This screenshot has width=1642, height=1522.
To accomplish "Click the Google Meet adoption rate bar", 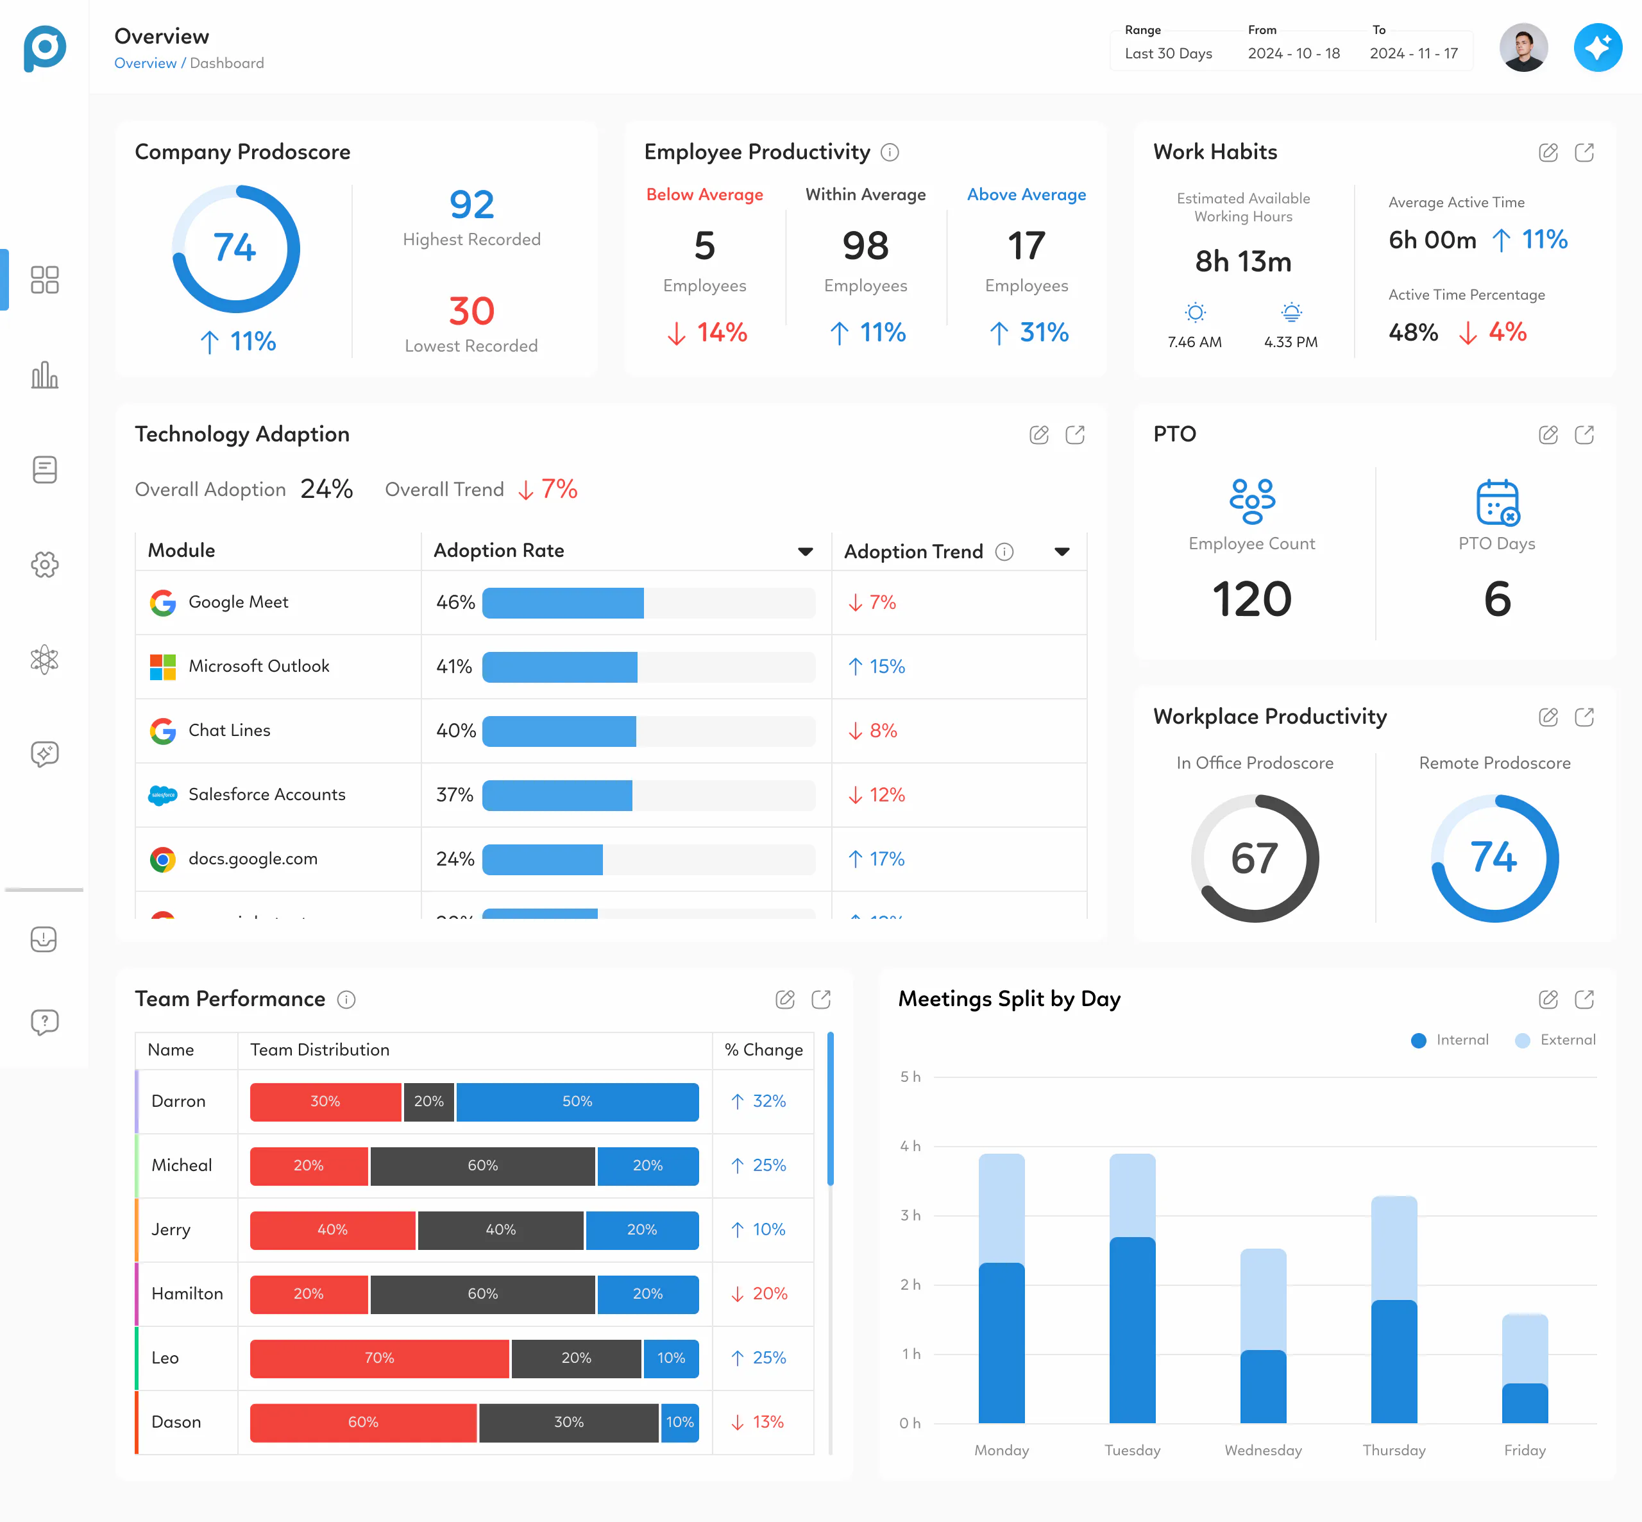I will click(x=648, y=603).
